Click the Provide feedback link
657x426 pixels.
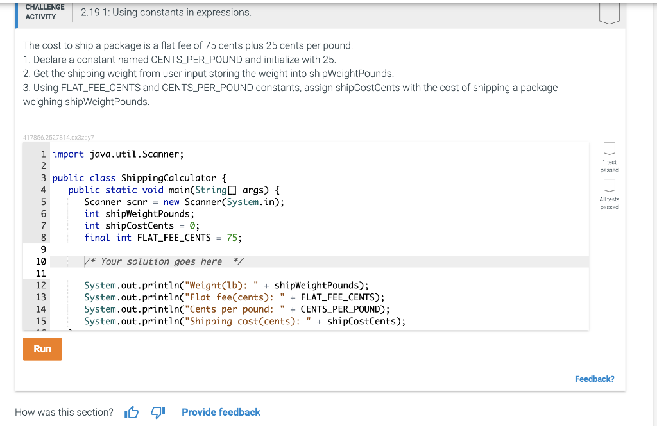tap(221, 412)
